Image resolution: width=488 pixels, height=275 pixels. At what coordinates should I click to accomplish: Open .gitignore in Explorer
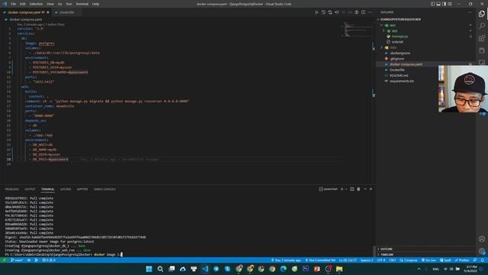point(396,59)
